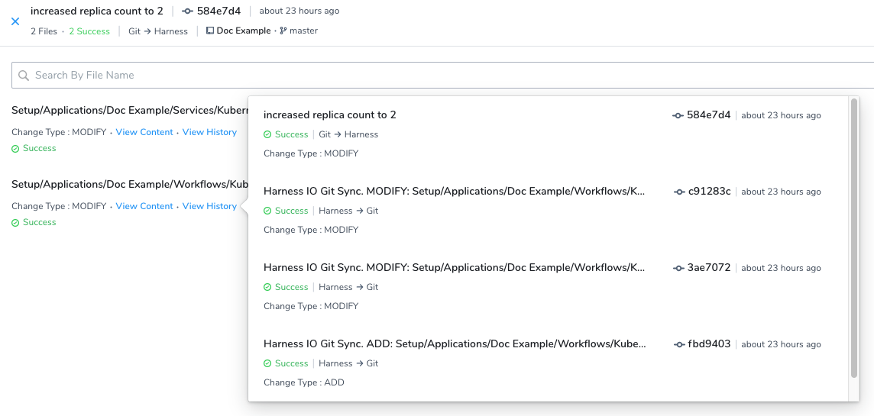Click the commit icon next to c91283c
Viewport: 874px width, 416px height.
point(679,192)
